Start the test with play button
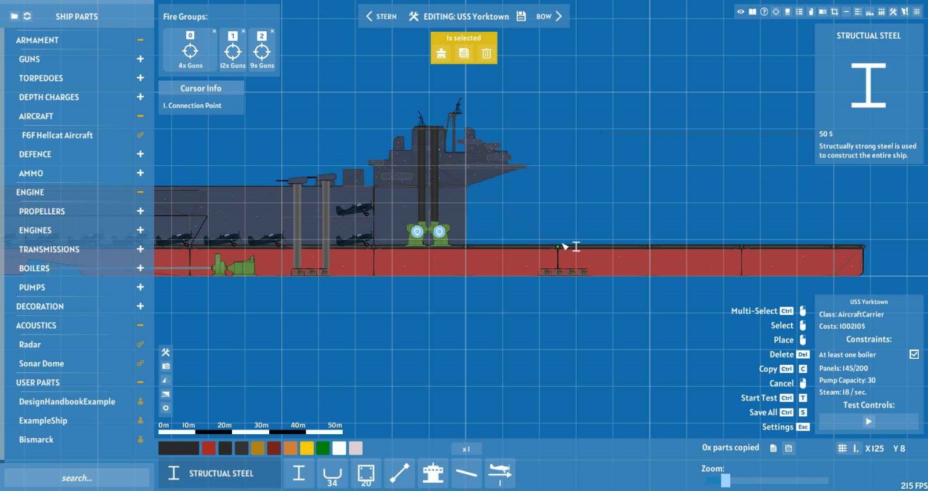The width and height of the screenshot is (928, 491). [x=868, y=421]
